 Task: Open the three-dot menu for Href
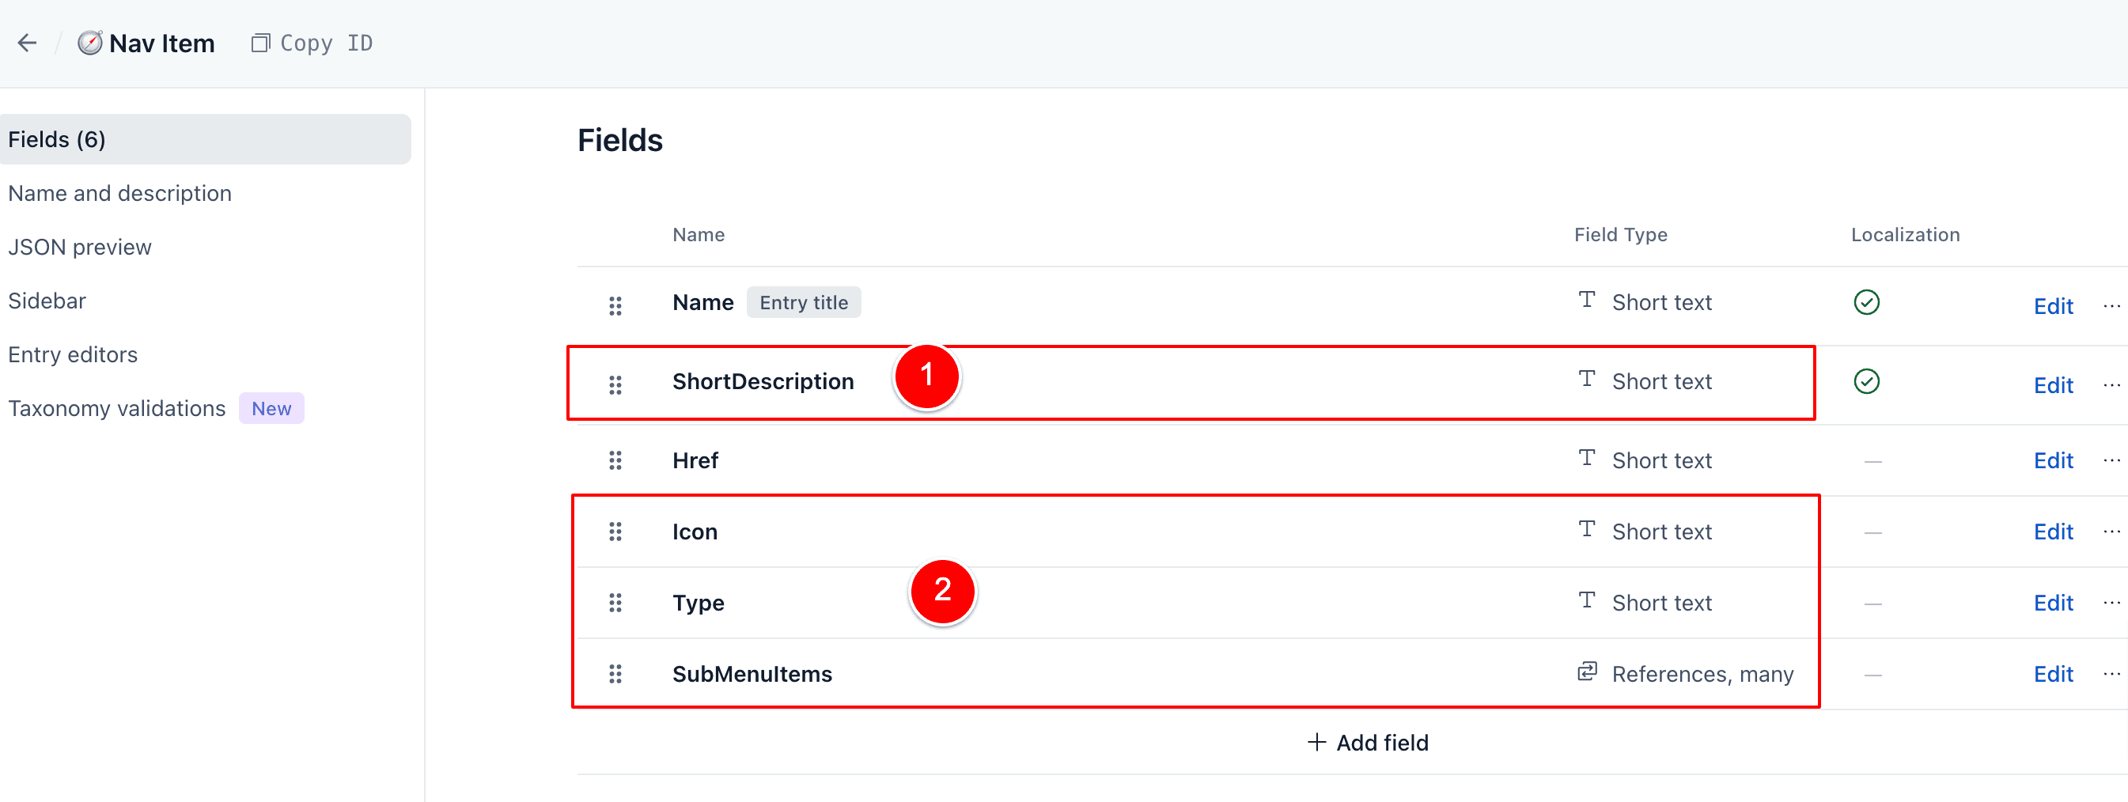[2111, 460]
